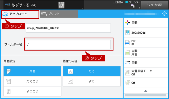Toggle 大量原稿モード Off setting

[x=146, y=73]
